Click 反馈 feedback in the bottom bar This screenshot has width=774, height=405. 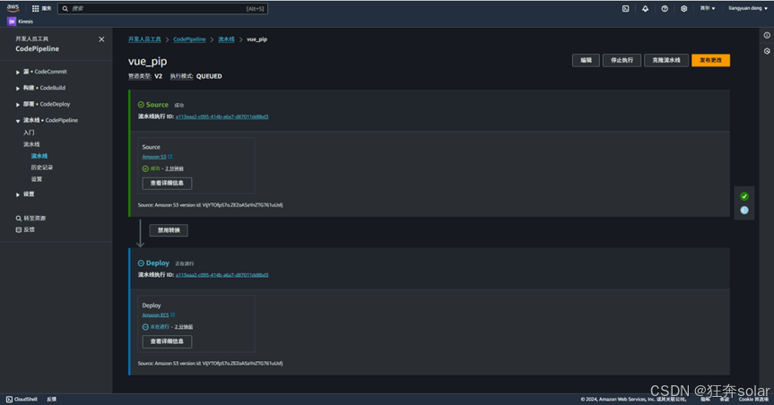(x=51, y=399)
